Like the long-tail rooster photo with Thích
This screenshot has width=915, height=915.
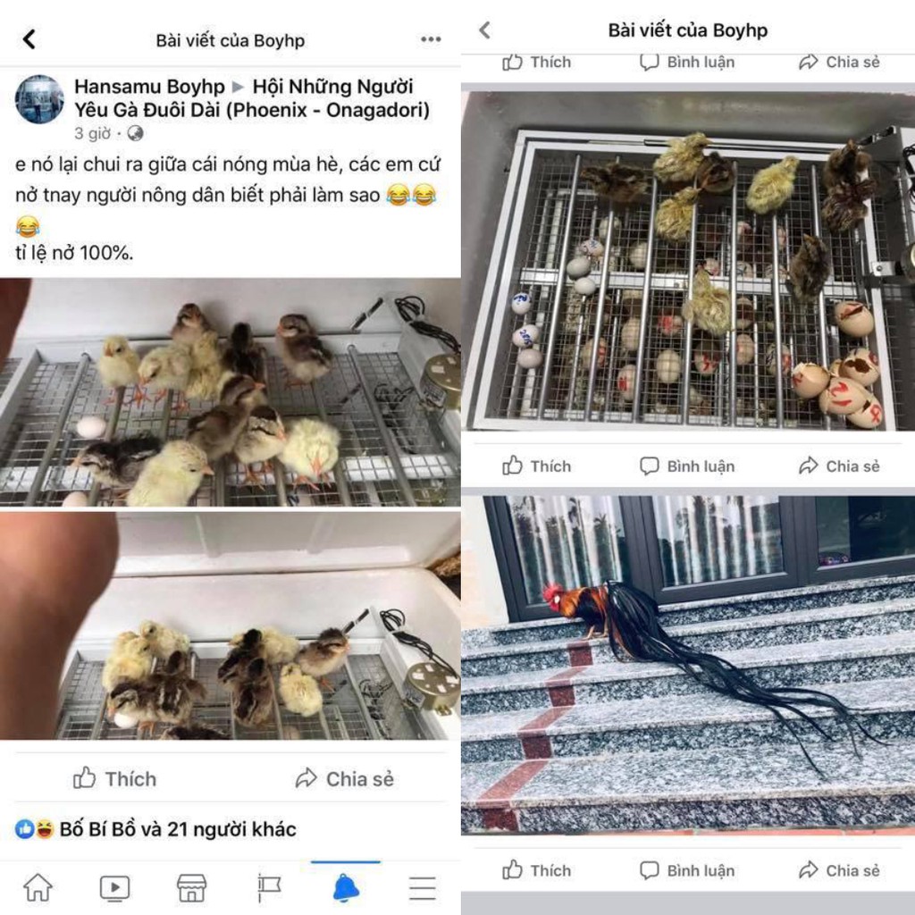tap(536, 870)
